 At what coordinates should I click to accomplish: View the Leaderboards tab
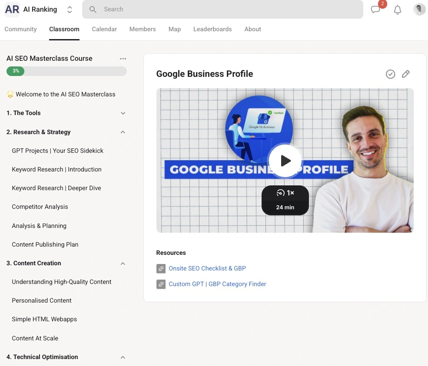tap(212, 29)
